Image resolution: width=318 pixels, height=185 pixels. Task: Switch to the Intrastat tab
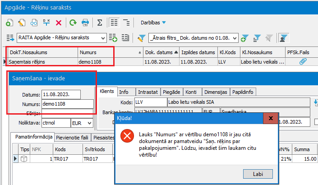pos(148,92)
